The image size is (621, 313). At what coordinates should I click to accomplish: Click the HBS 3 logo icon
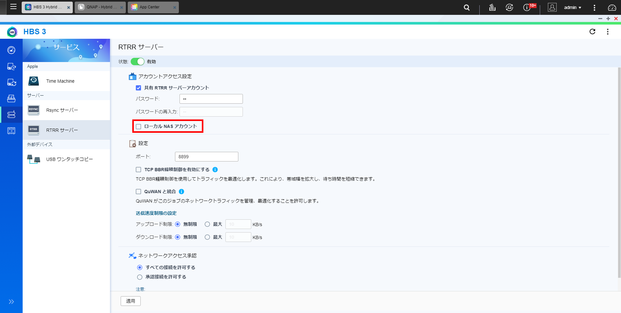[12, 32]
